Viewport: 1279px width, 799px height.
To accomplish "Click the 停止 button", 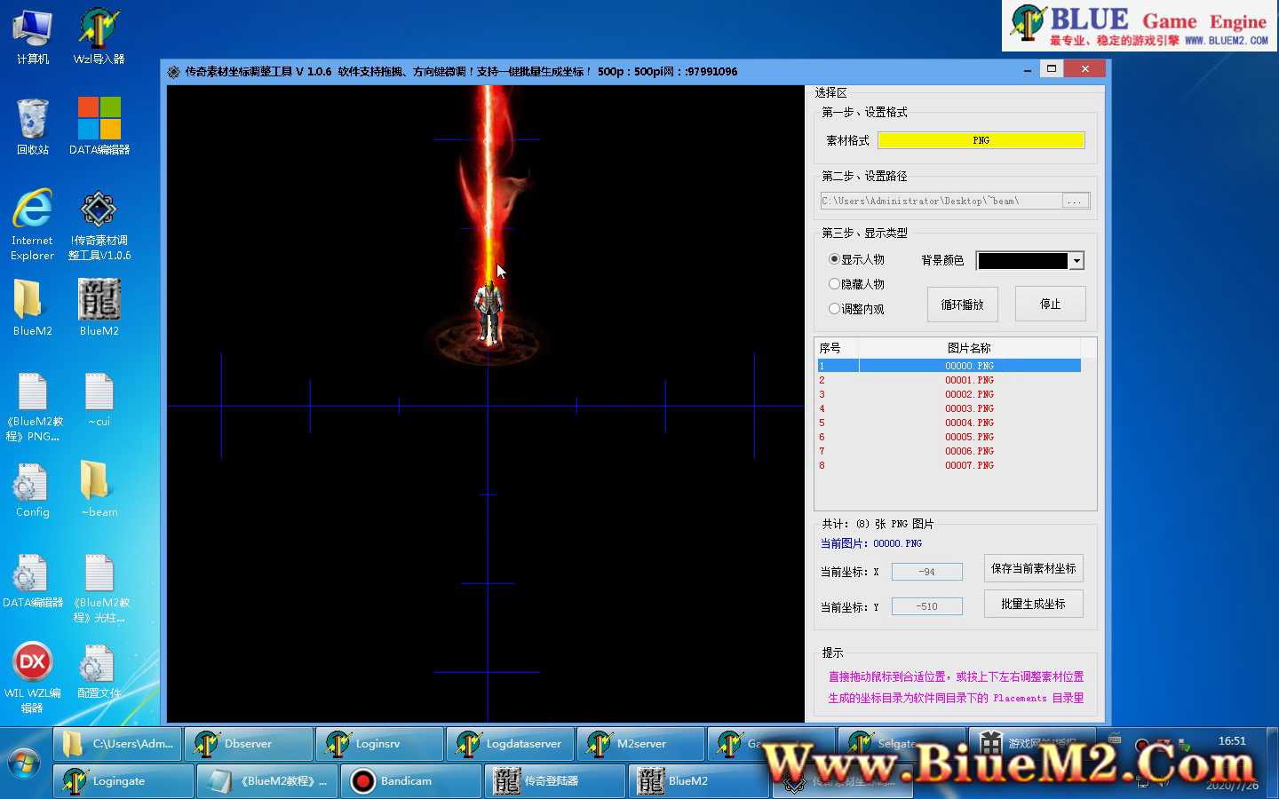I will tap(1051, 304).
